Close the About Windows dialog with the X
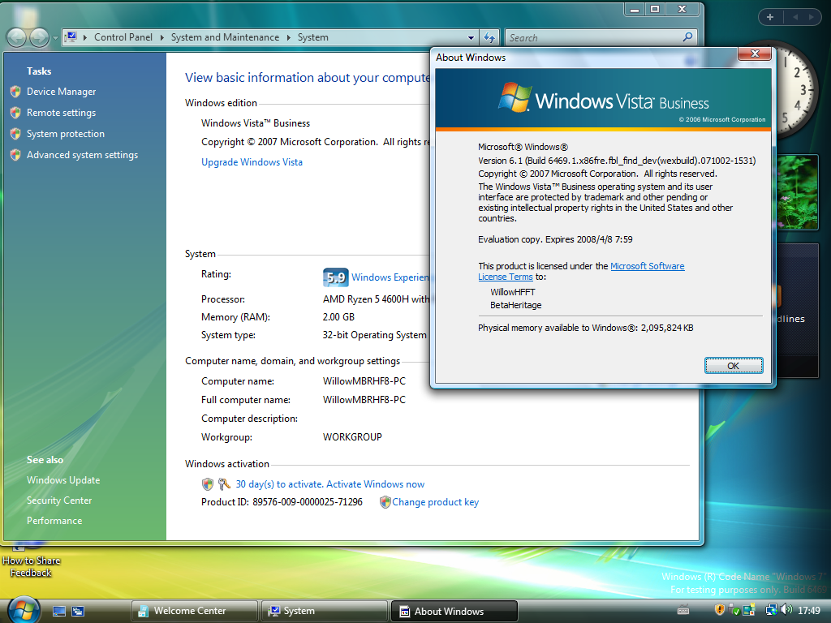This screenshot has width=831, height=623. (x=755, y=54)
